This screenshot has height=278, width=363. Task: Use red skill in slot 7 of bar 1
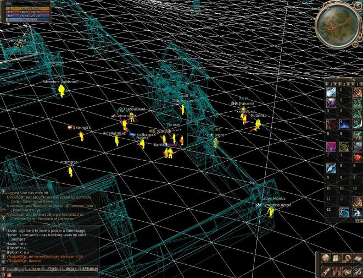(358, 157)
